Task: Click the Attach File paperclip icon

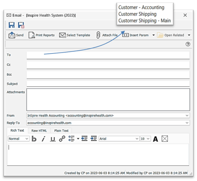Action: tap(98, 35)
